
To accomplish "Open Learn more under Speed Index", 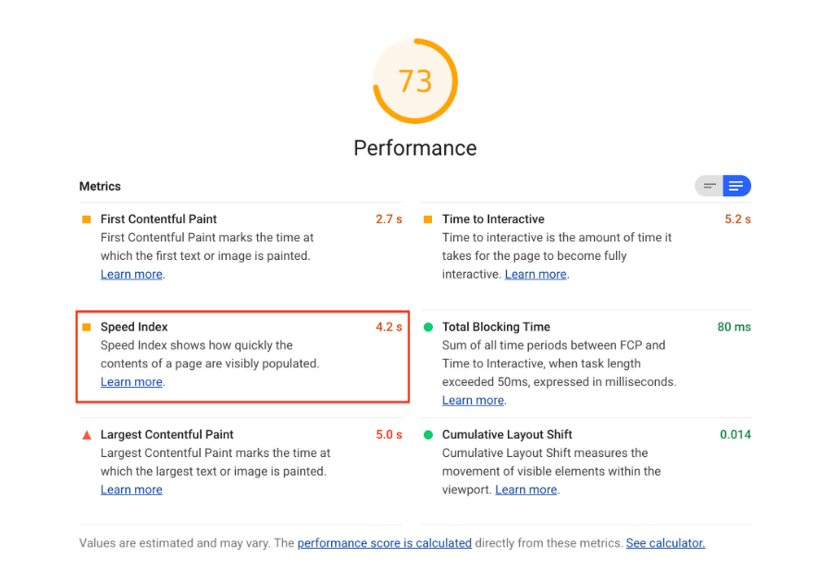I will pyautogui.click(x=131, y=382).
